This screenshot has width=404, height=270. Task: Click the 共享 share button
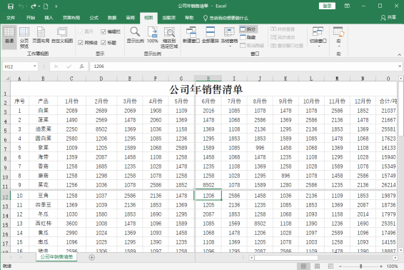tap(388, 18)
